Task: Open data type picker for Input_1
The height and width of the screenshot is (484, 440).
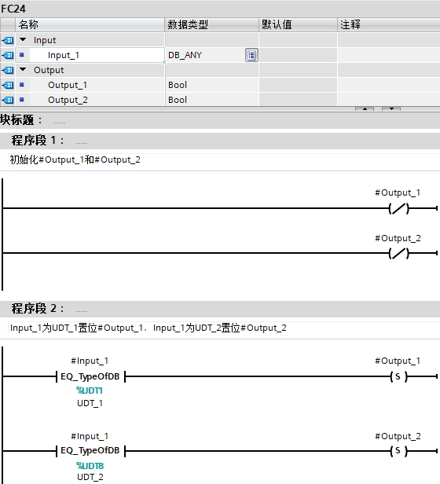Action: pyautogui.click(x=251, y=55)
